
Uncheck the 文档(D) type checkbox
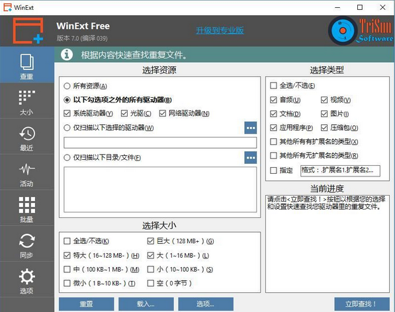coord(273,114)
